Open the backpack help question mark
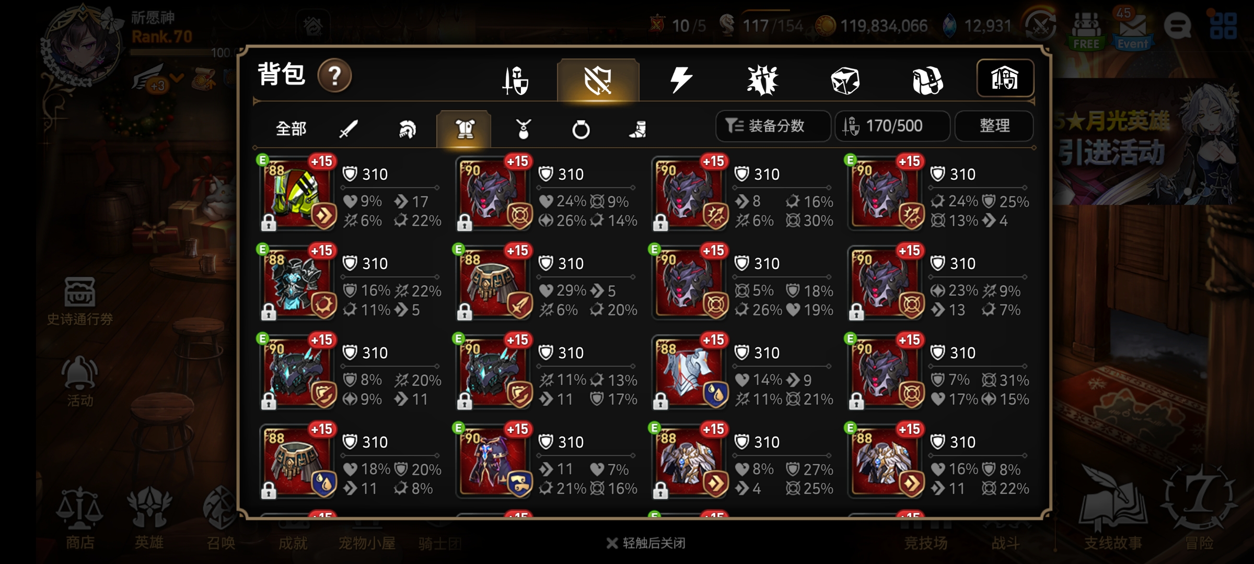 334,76
